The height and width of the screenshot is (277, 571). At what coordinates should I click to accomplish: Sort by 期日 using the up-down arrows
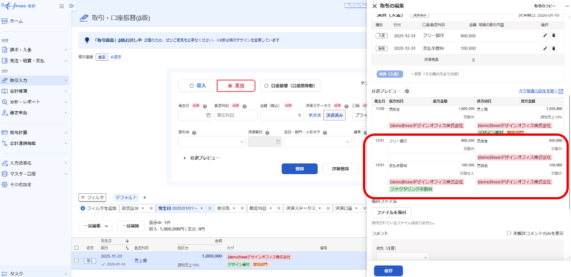pos(127,247)
